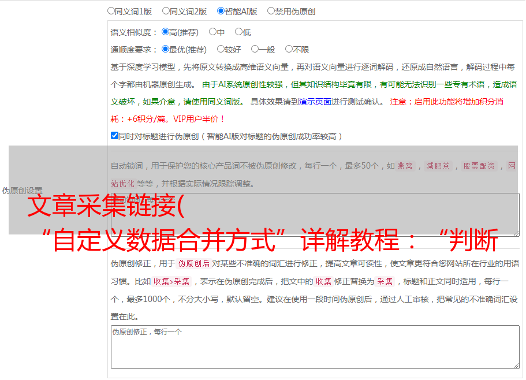Choose 最优(推荐) for 通顺度要求

pyautogui.click(x=165, y=50)
